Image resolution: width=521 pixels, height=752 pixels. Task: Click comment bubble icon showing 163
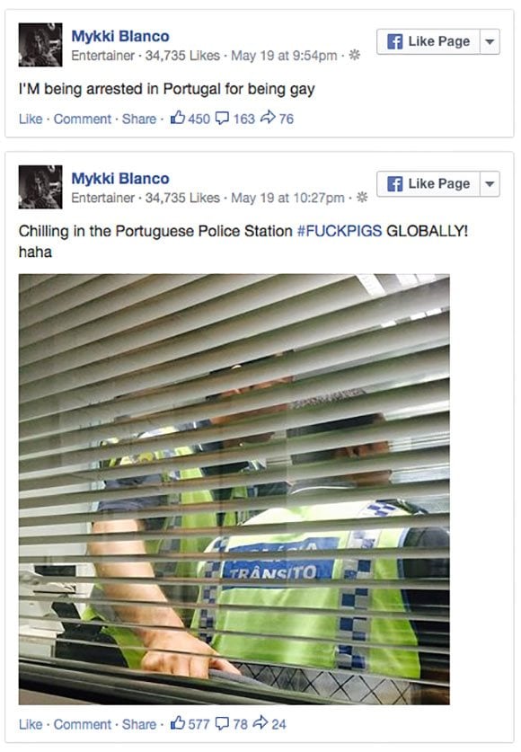(x=222, y=118)
